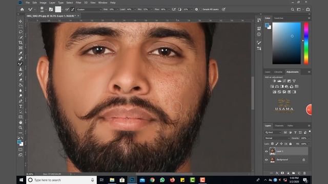Select the Mixer Brush tool in toolbar

click(x=20, y=64)
